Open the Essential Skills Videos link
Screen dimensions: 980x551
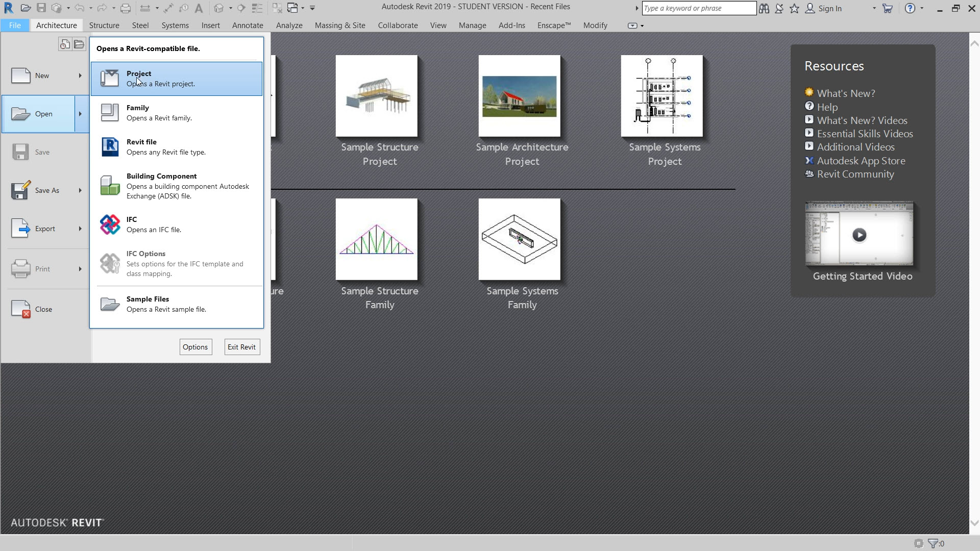click(x=865, y=134)
